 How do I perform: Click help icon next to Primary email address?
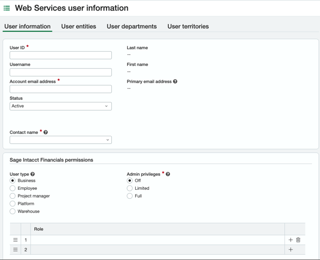pos(175,82)
